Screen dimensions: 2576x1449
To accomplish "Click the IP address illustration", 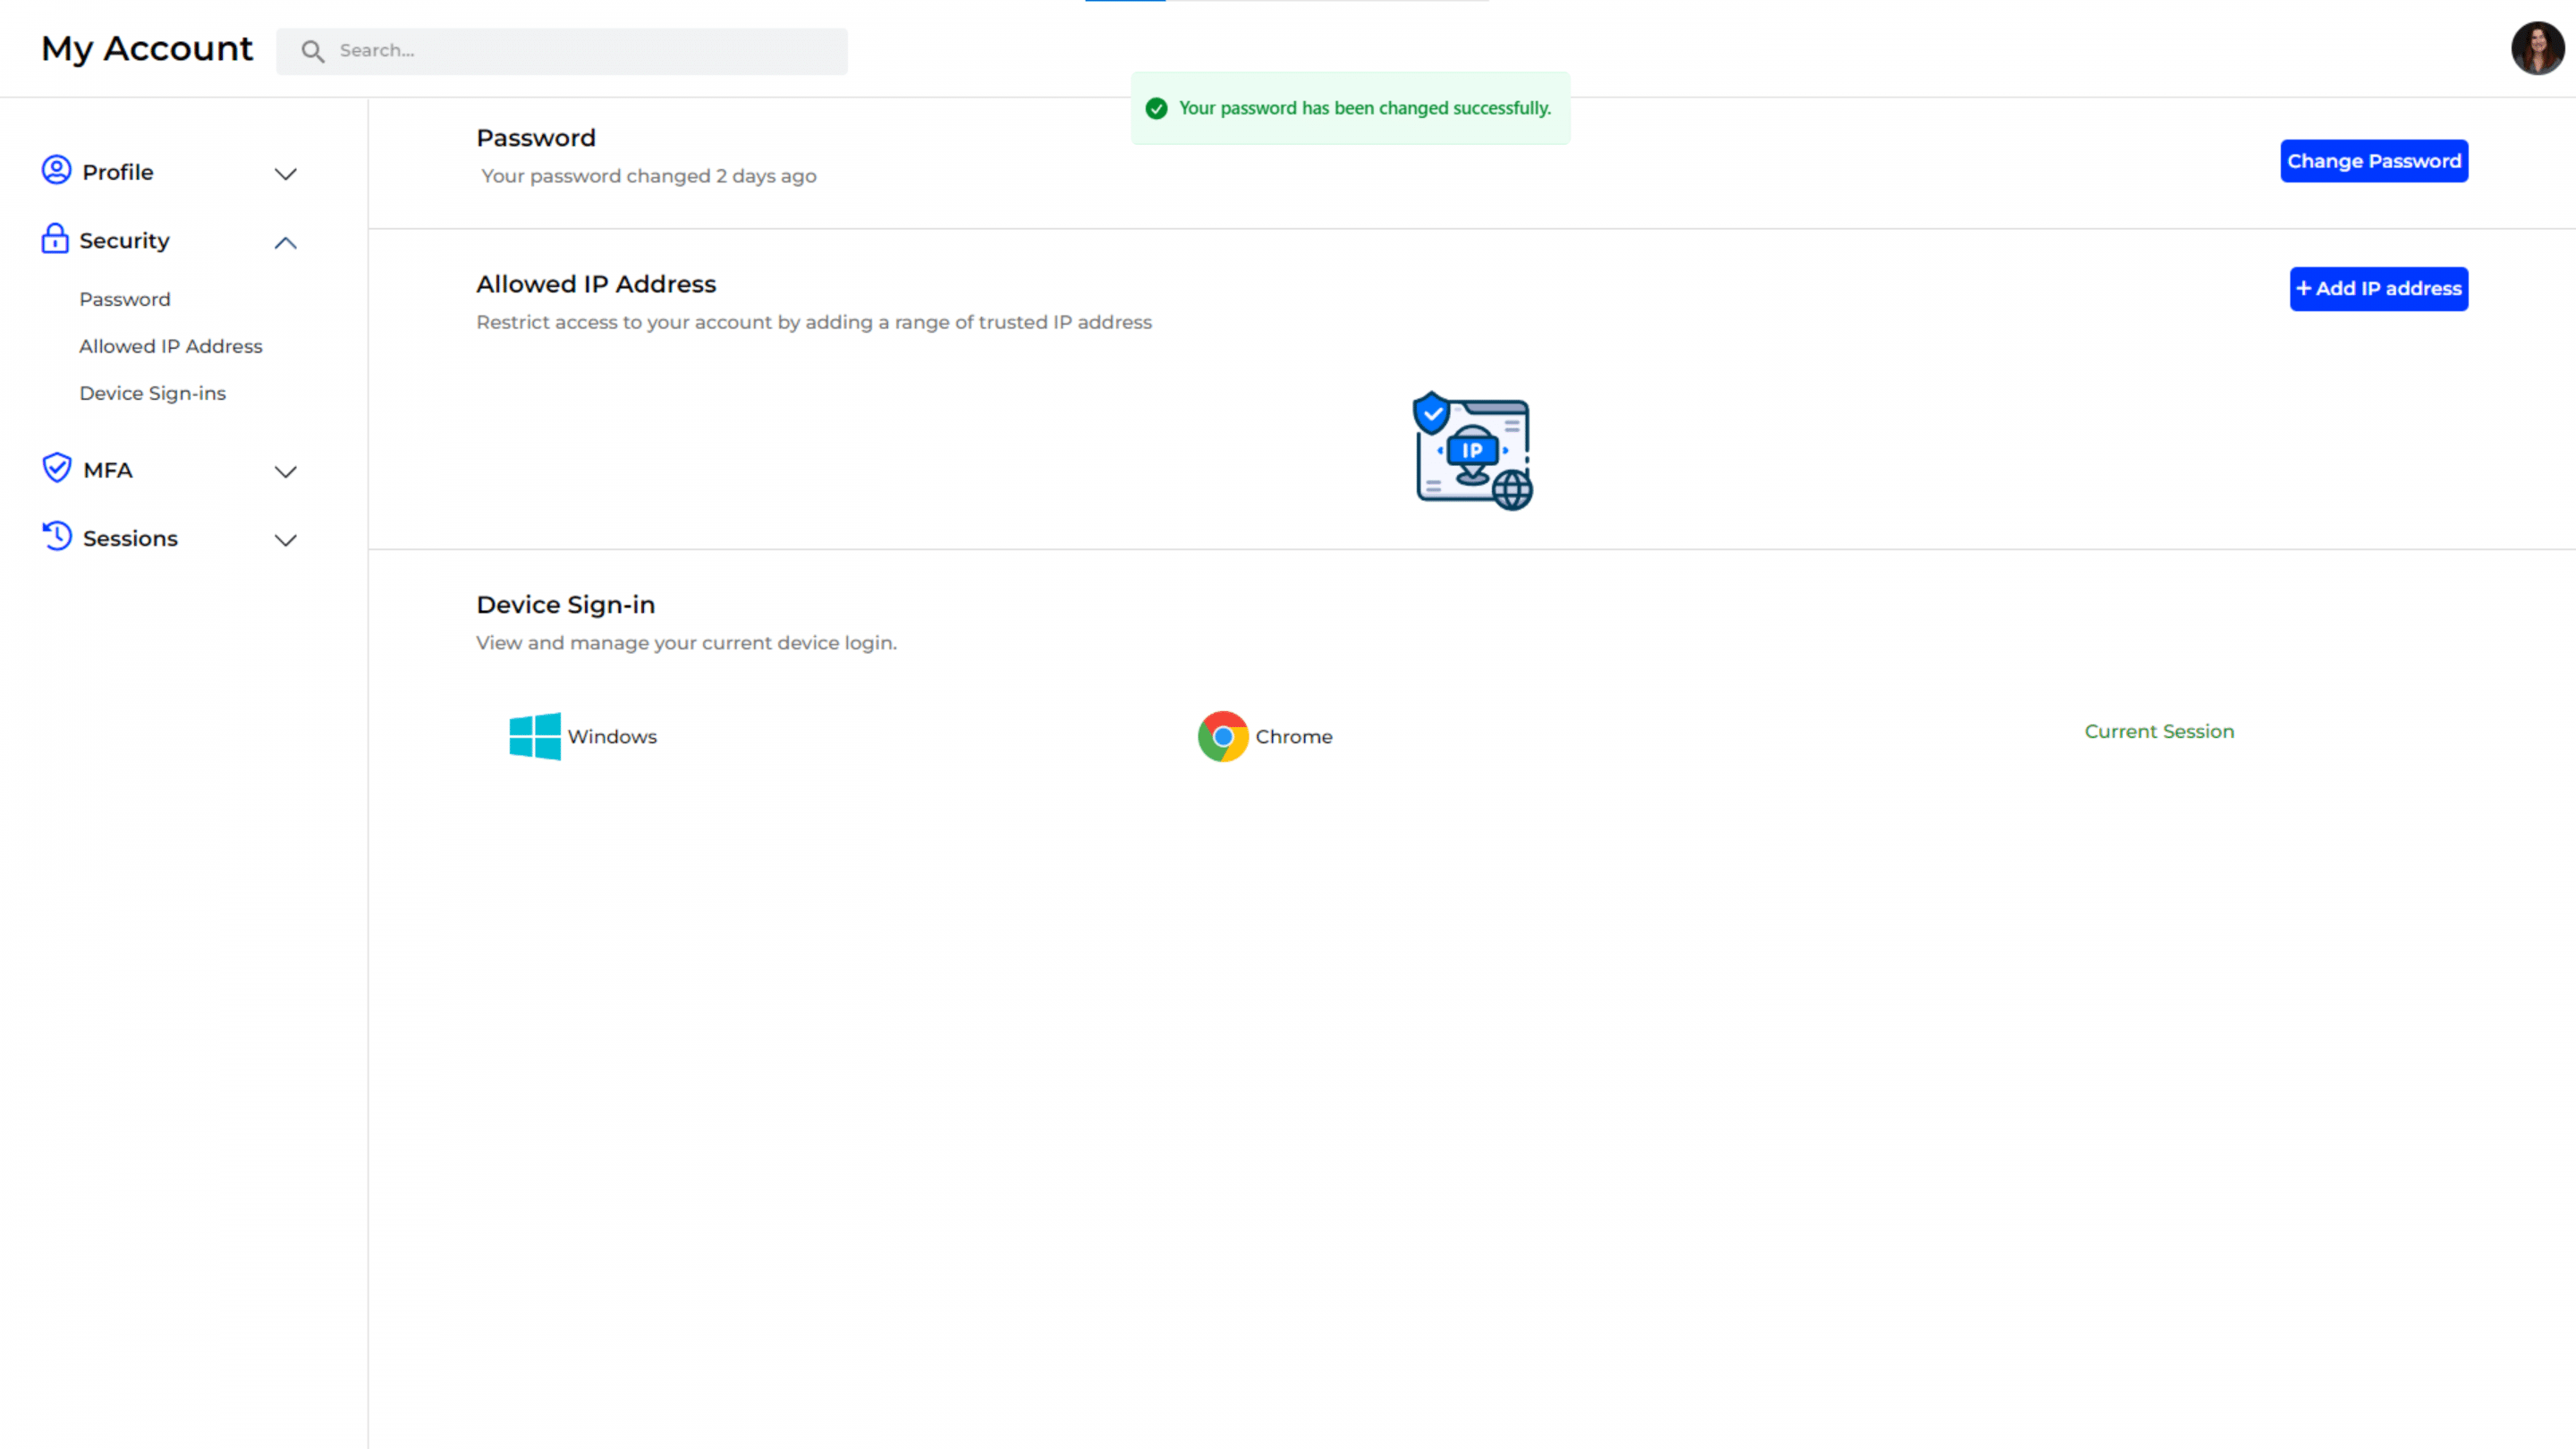I will (x=1472, y=450).
